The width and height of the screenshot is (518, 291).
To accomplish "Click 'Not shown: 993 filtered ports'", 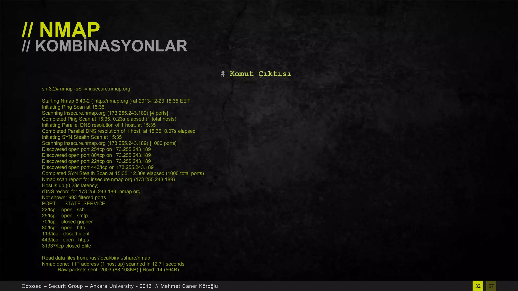I will pos(74,198).
